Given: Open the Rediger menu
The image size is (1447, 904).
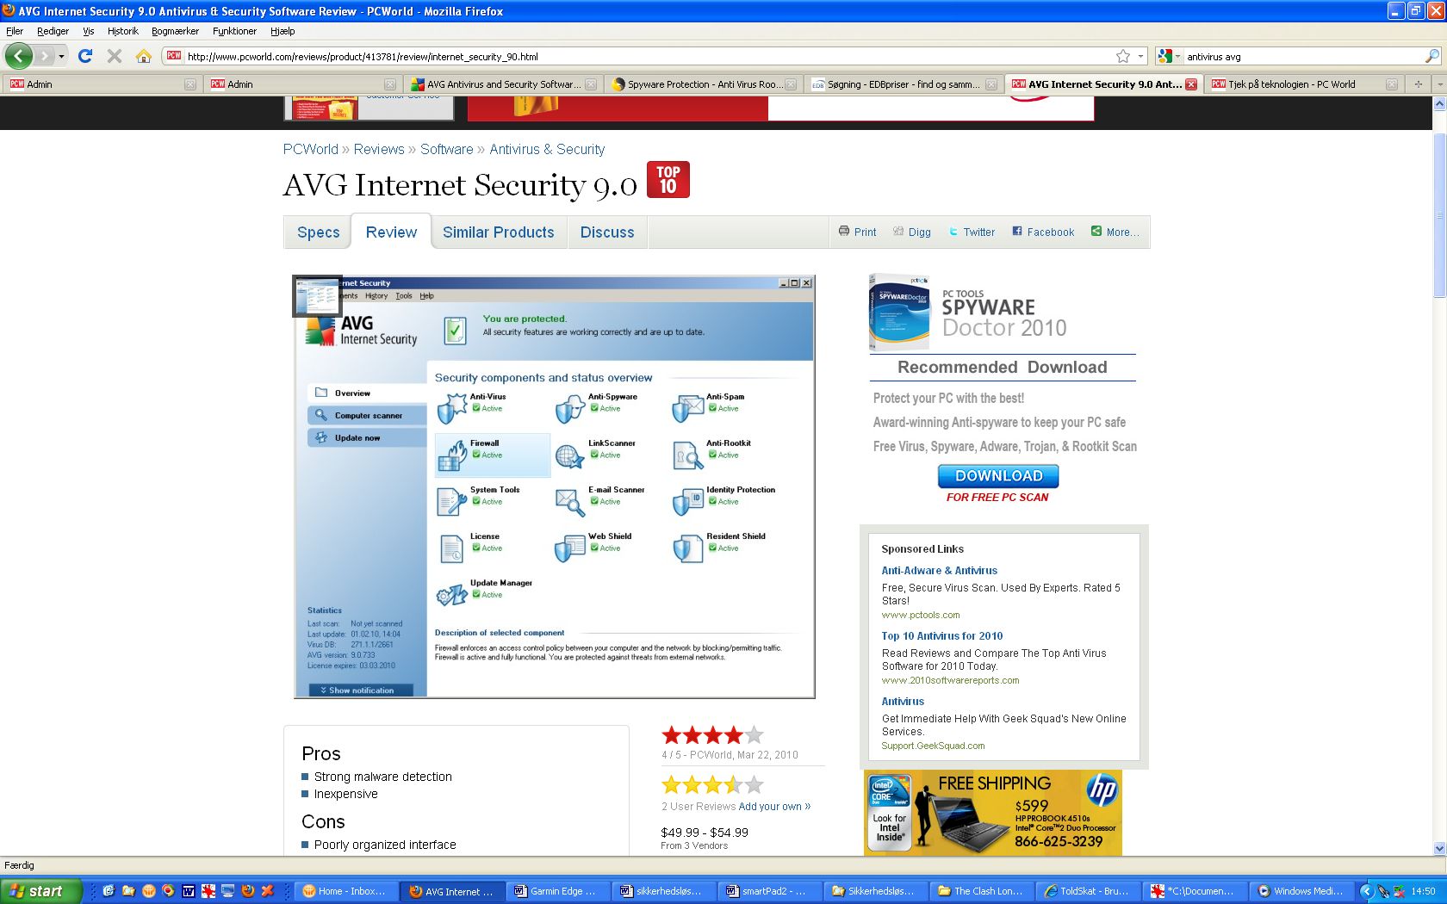Looking at the screenshot, I should coord(53,31).
